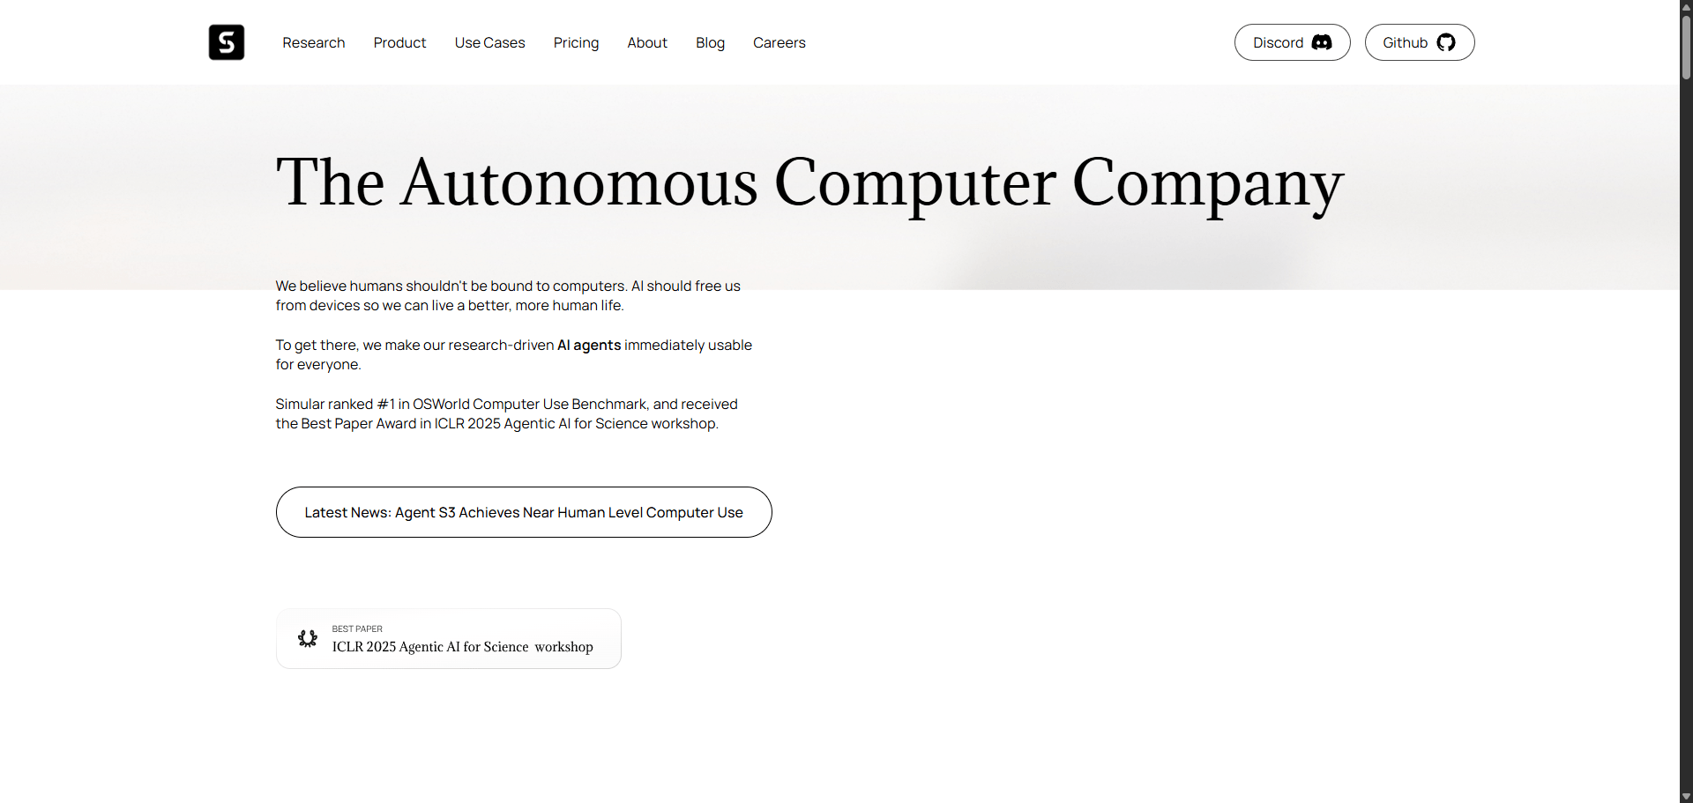
Task: Click the ICLR 2025 Best Paper card
Action: click(449, 638)
